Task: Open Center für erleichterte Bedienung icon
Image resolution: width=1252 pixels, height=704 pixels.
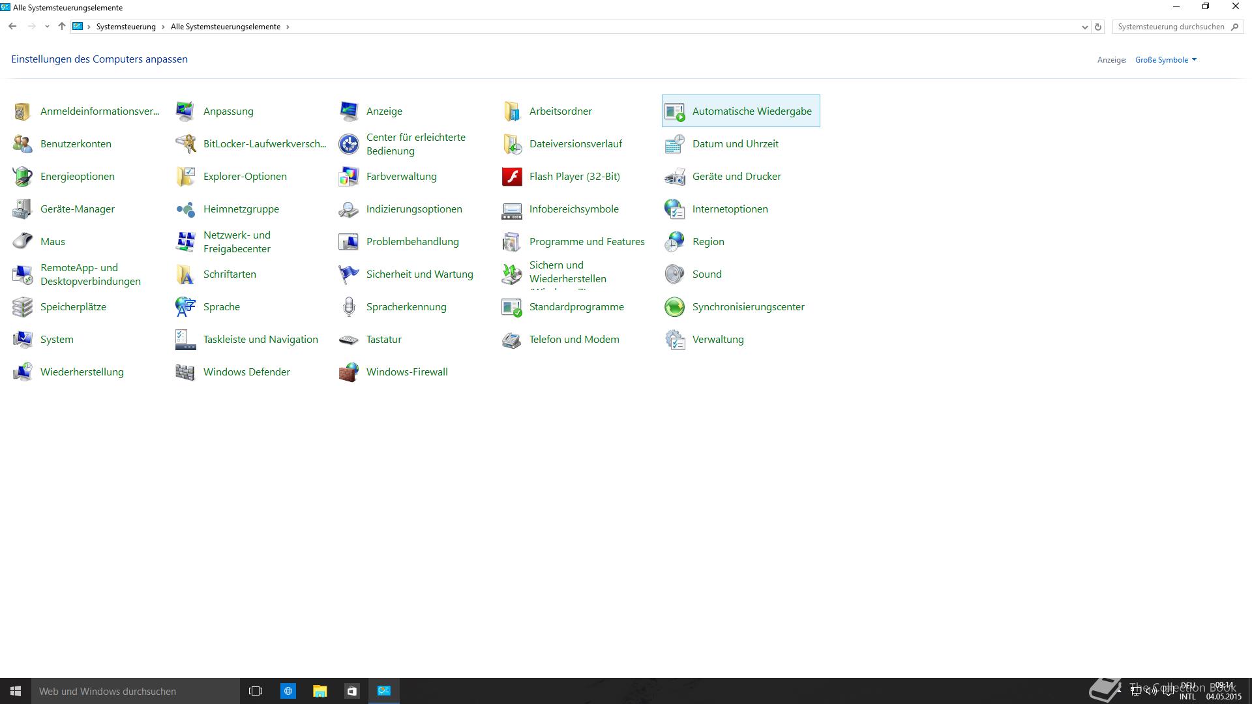Action: (x=348, y=144)
